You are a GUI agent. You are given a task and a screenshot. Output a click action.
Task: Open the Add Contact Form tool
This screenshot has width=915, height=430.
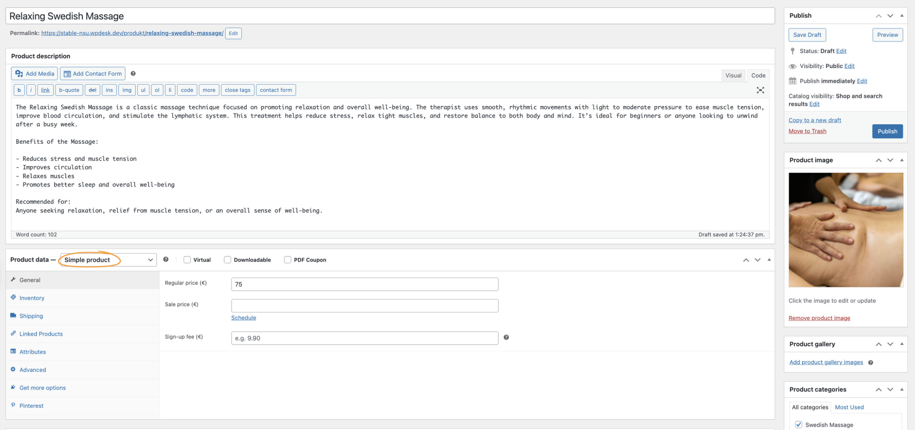(92, 73)
